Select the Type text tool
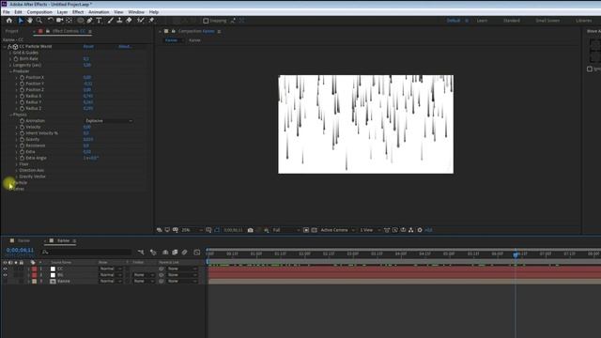Image resolution: width=601 pixels, height=338 pixels. click(99, 21)
